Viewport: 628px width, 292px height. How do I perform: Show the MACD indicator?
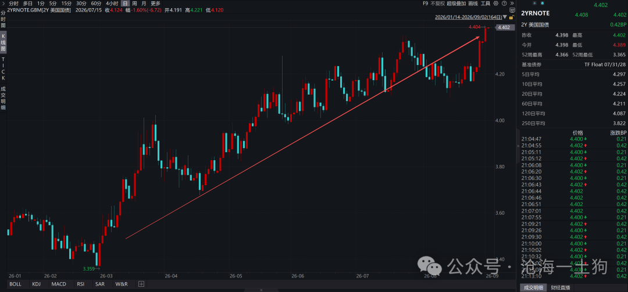coord(59,284)
